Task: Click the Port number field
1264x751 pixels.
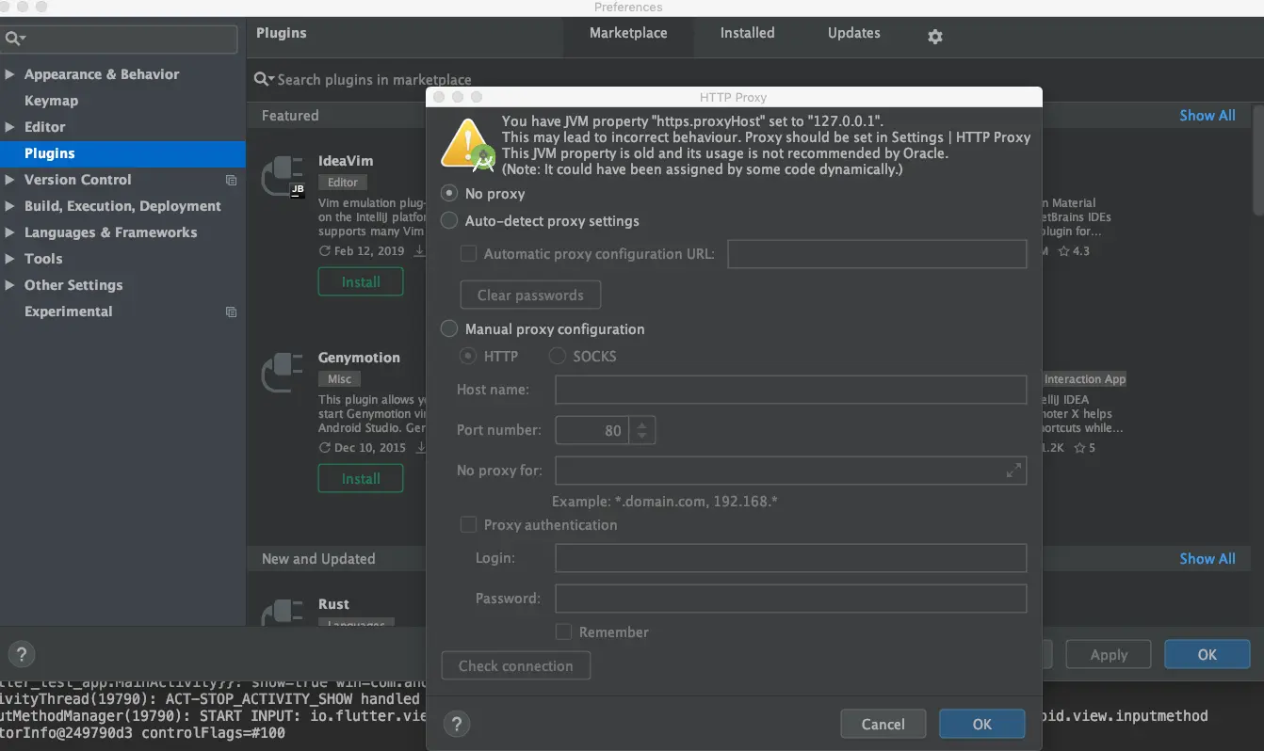Action: point(592,430)
